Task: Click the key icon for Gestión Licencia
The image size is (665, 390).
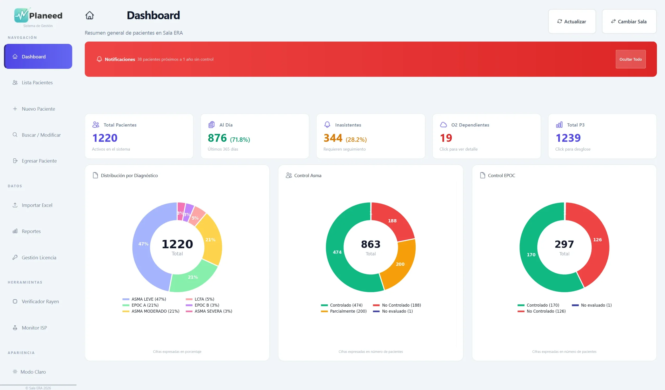Action: point(15,257)
